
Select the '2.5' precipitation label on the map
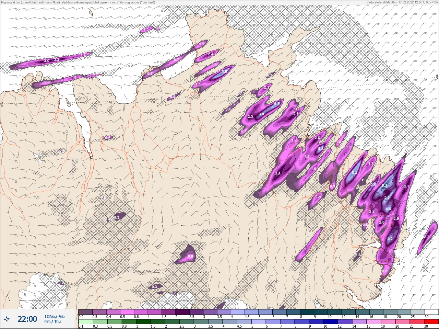click(250, 117)
